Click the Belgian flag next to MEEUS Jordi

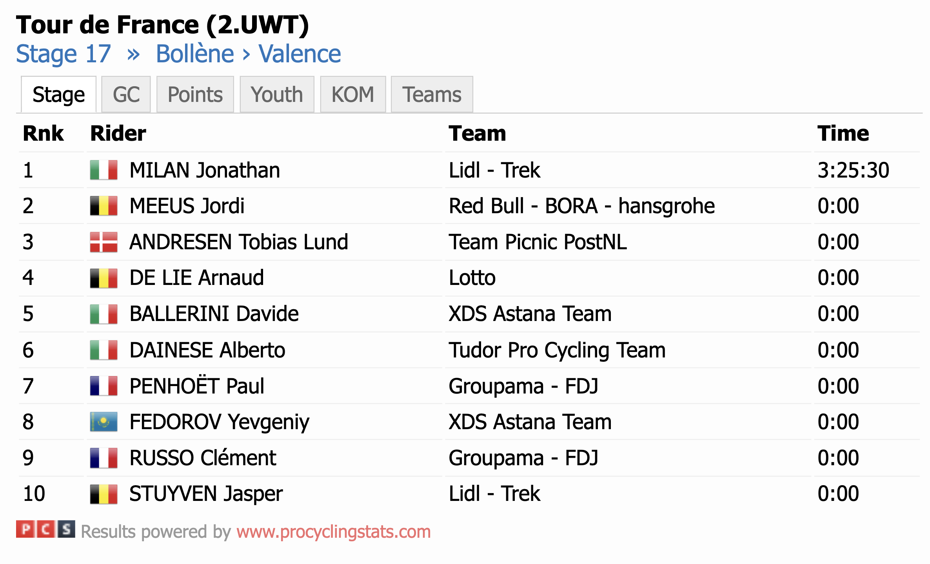tap(104, 206)
